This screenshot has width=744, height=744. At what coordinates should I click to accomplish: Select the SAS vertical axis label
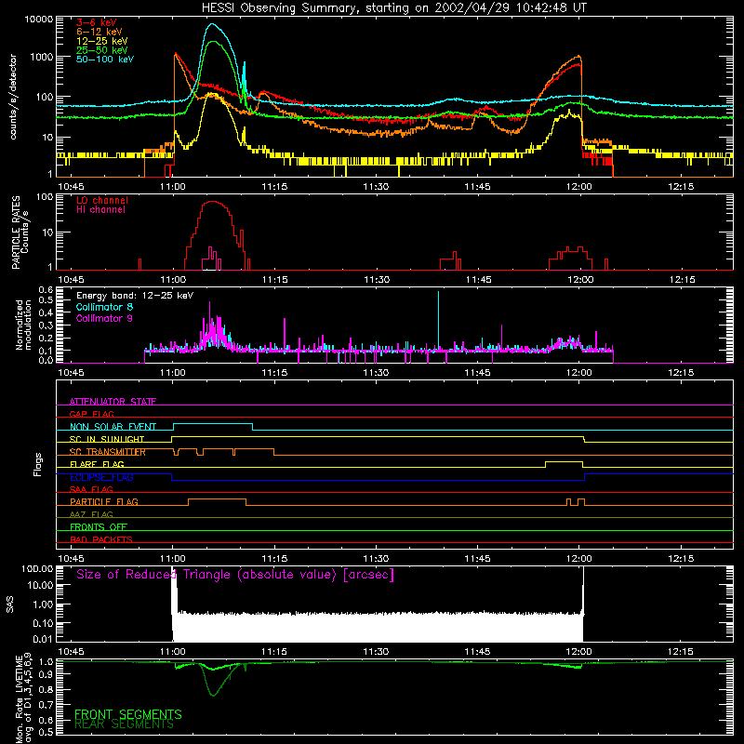point(10,604)
